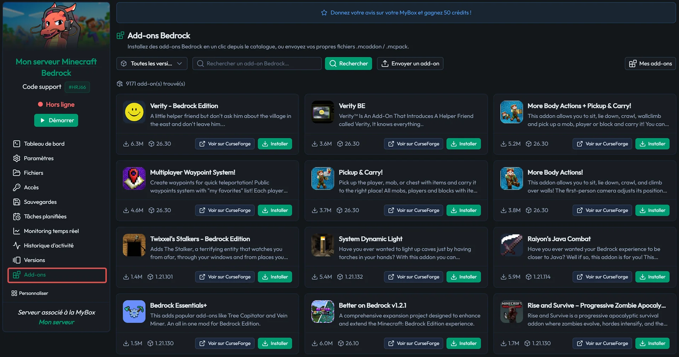This screenshot has width=679, height=357.
Task: Click the Add-ons sidebar icon
Action: (x=17, y=275)
